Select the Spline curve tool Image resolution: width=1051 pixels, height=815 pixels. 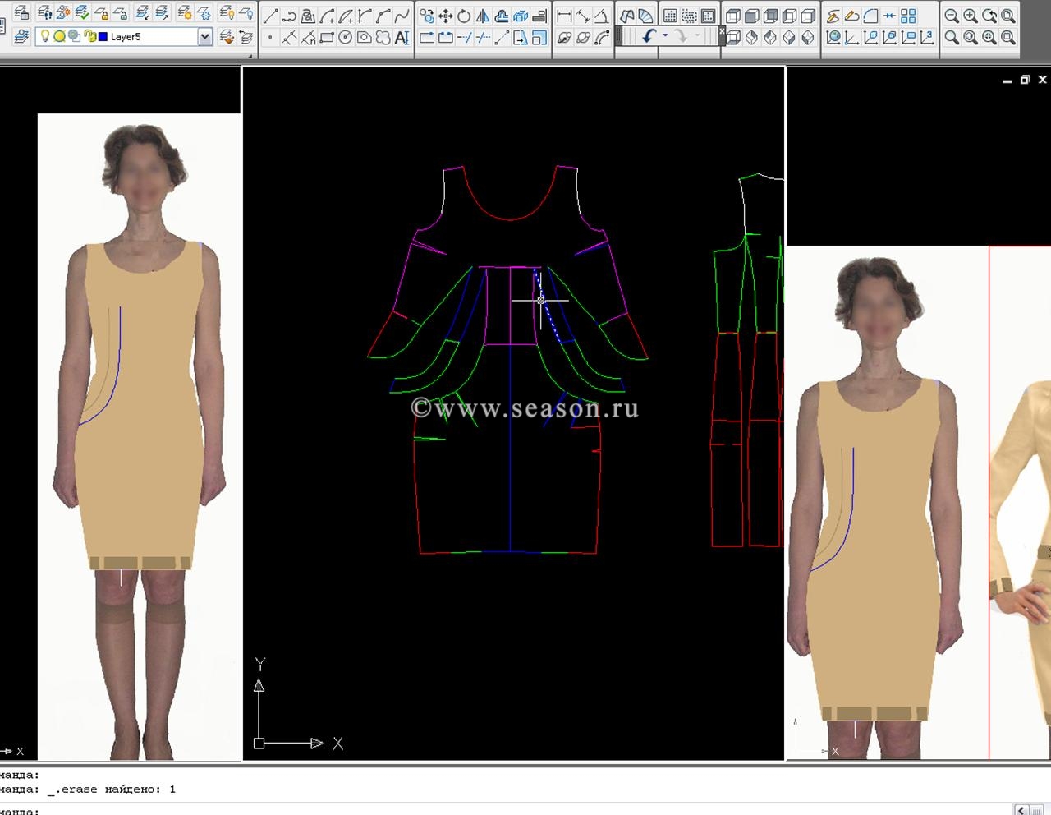[402, 16]
